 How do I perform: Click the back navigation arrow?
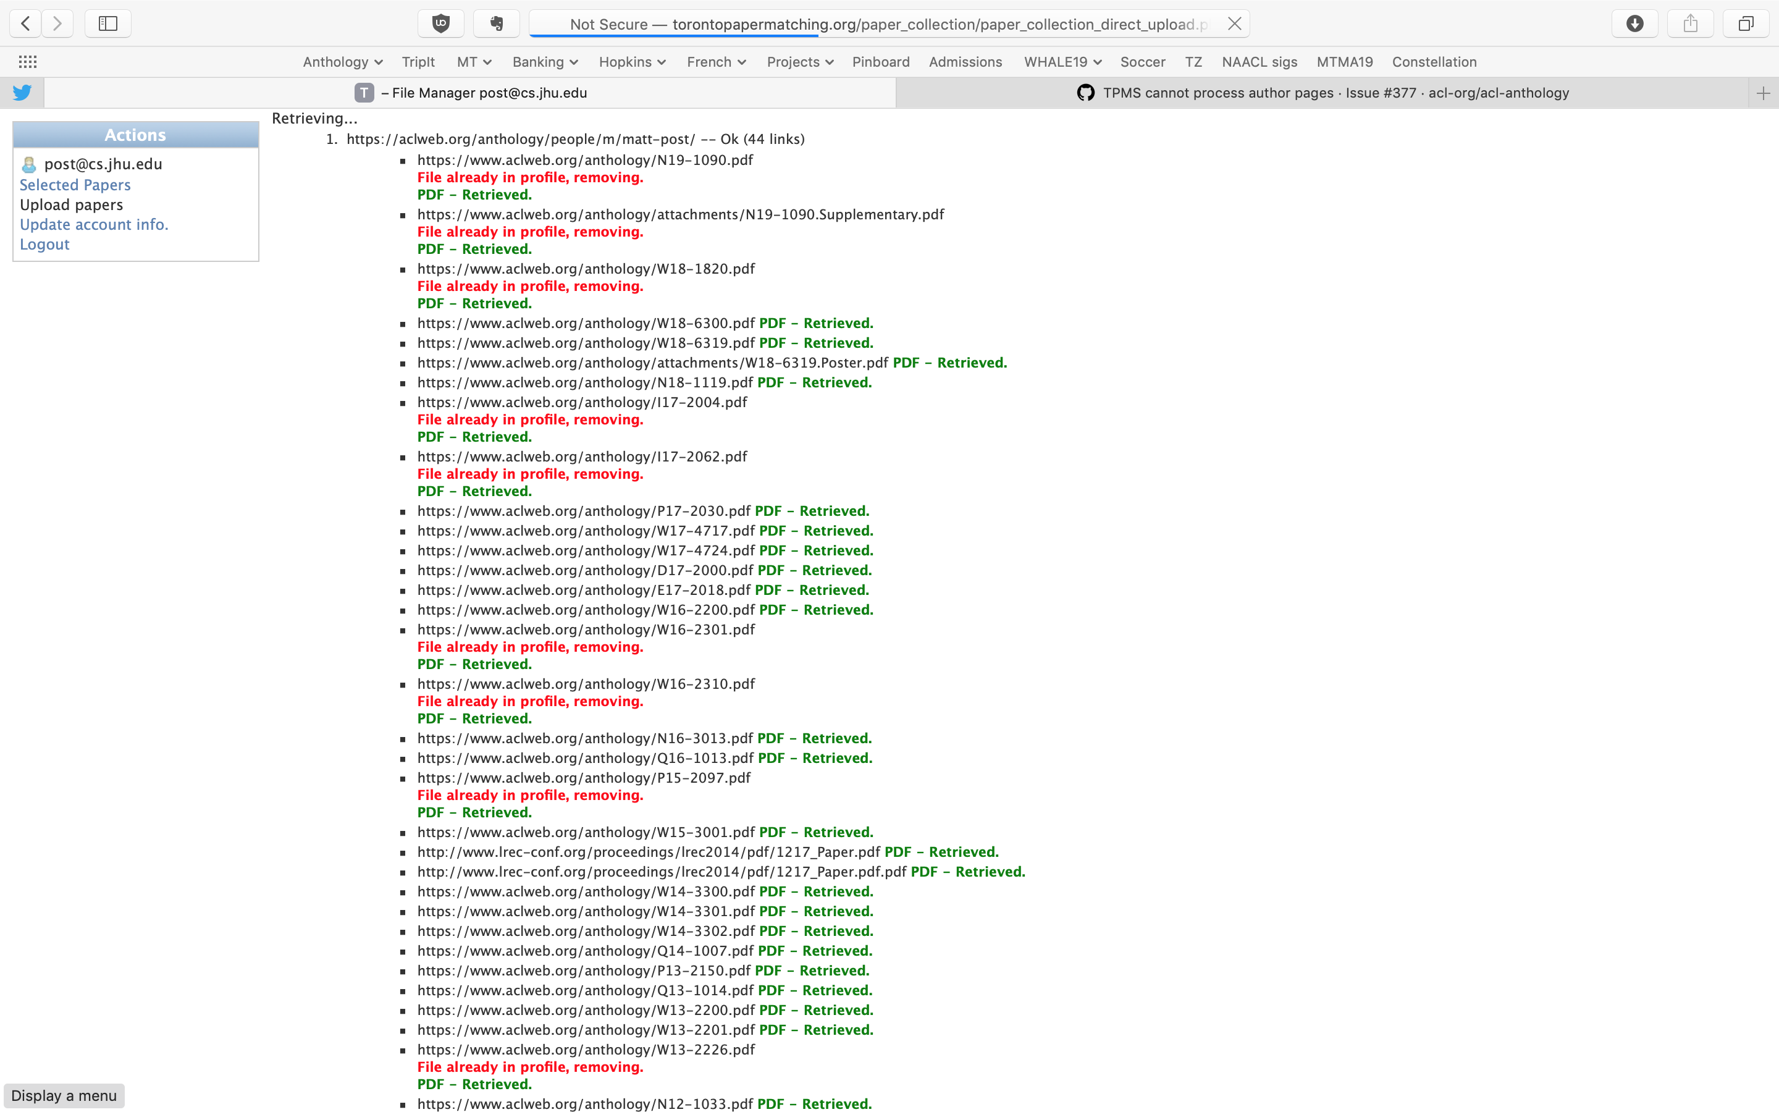(24, 23)
